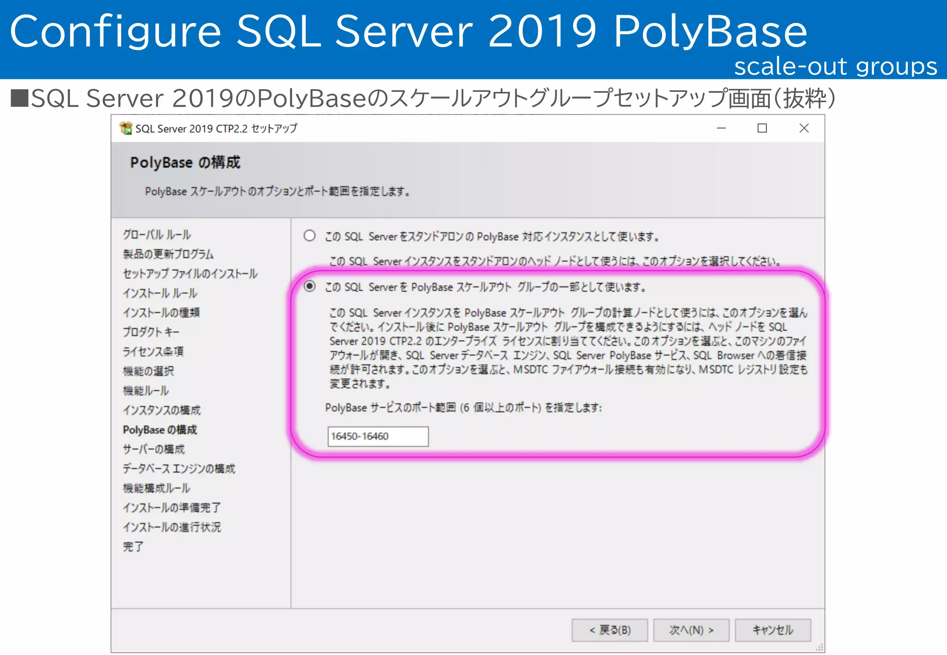Select the standalone PolyBase instance radio button
The width and height of the screenshot is (947, 655).
coord(309,236)
